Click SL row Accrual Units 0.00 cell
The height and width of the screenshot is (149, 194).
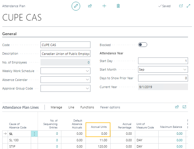click(98, 134)
